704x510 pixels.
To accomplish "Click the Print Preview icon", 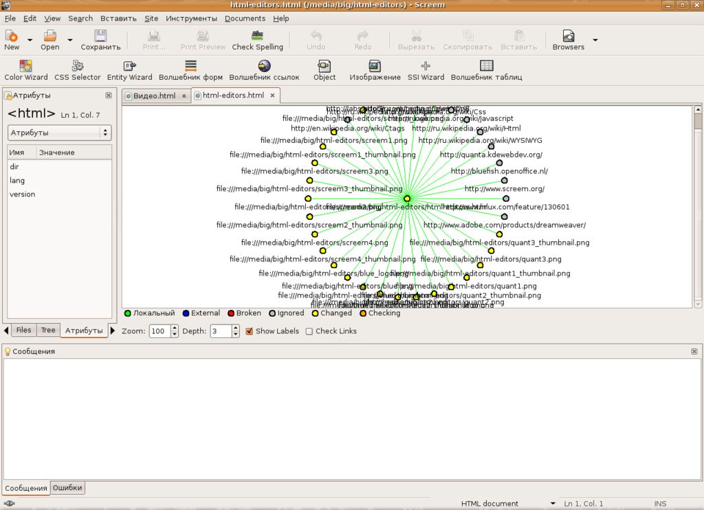I will 203,36.
